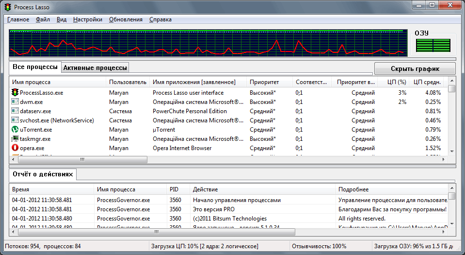Sort by Имя приложения [заявленное] column
Viewport: 465px width, 255px height.
[198, 82]
